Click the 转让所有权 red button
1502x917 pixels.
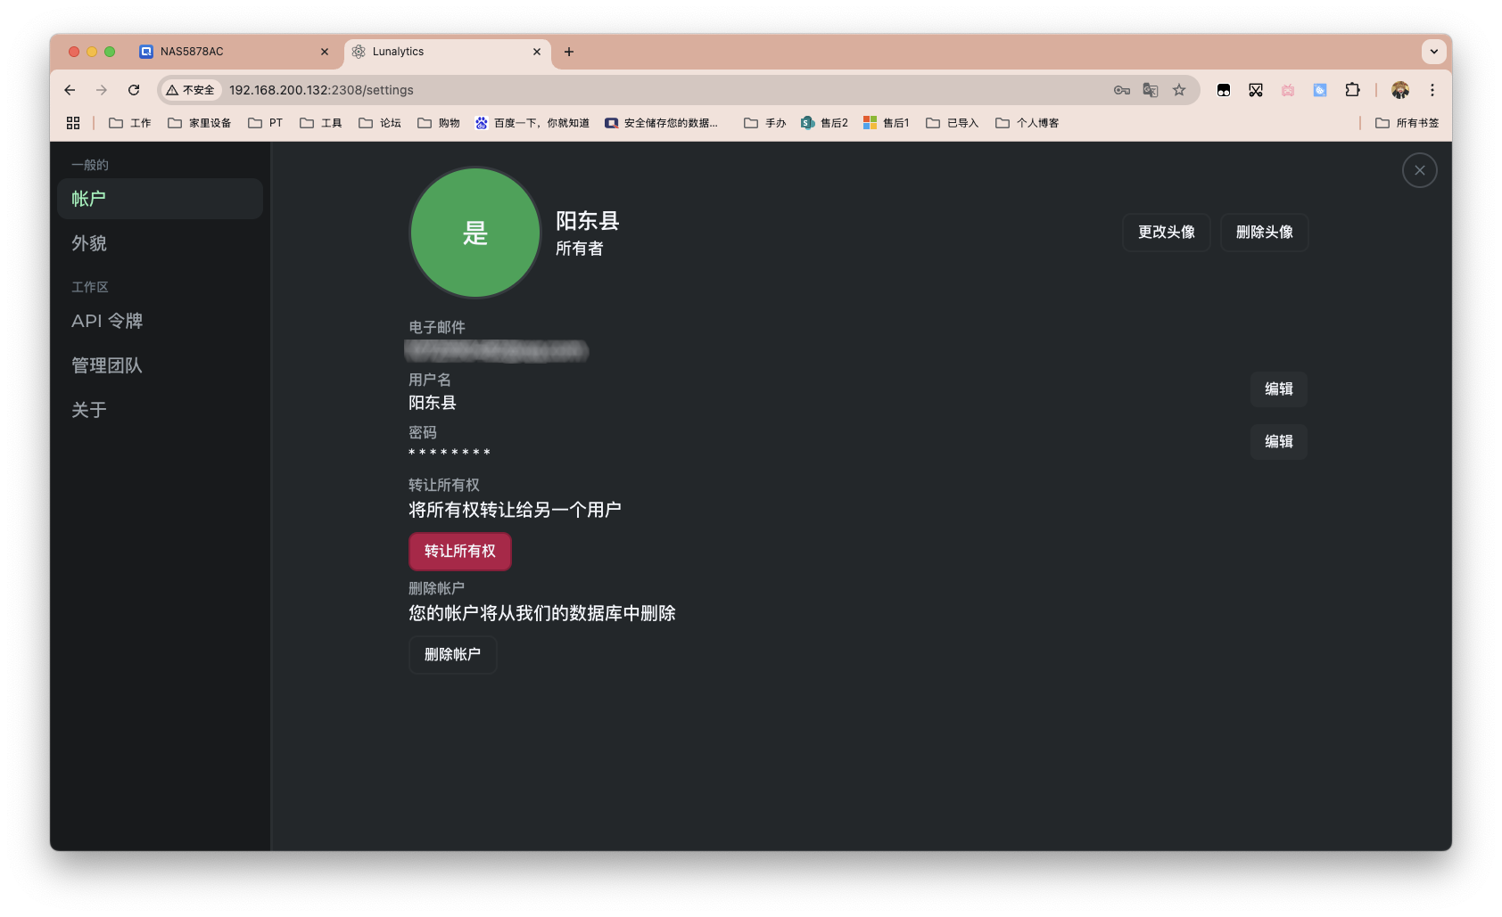tap(459, 551)
